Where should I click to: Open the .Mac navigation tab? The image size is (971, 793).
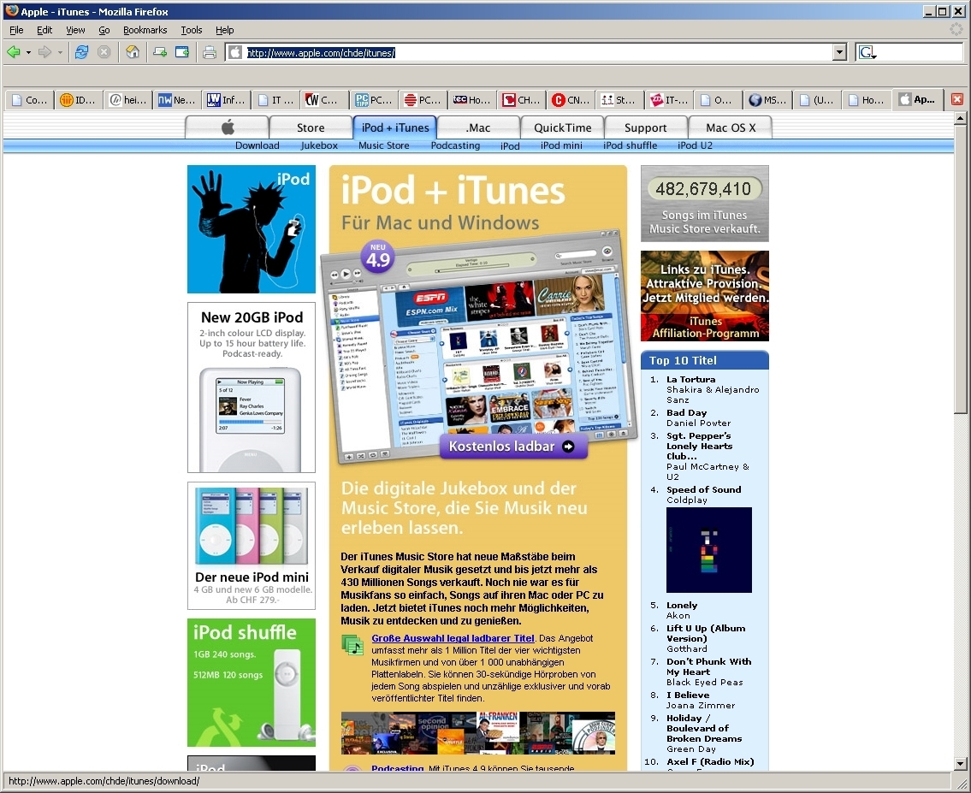point(478,127)
